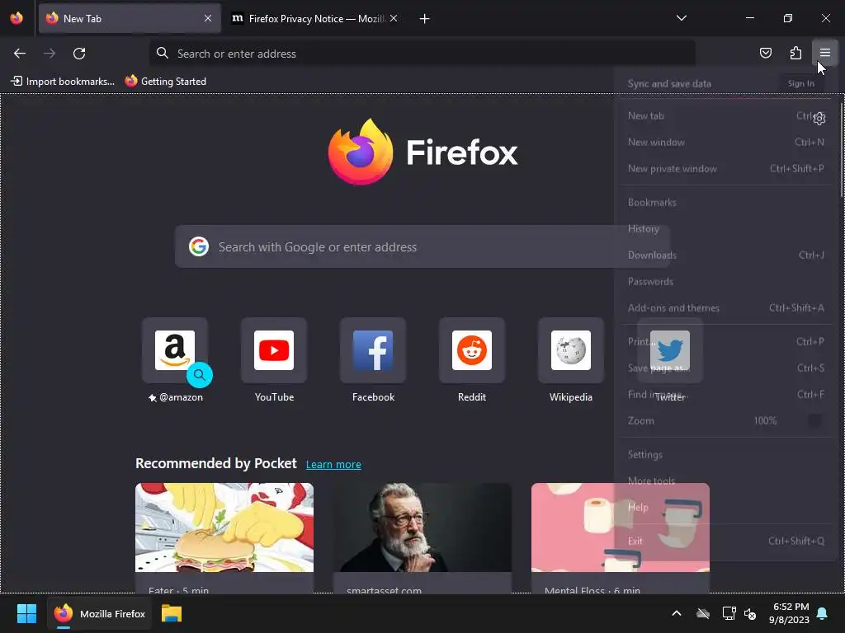Choose Print from the menu

[x=726, y=341]
